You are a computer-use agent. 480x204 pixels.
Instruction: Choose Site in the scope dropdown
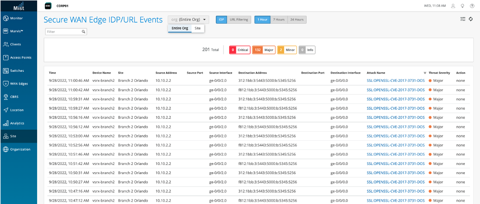[198, 29]
